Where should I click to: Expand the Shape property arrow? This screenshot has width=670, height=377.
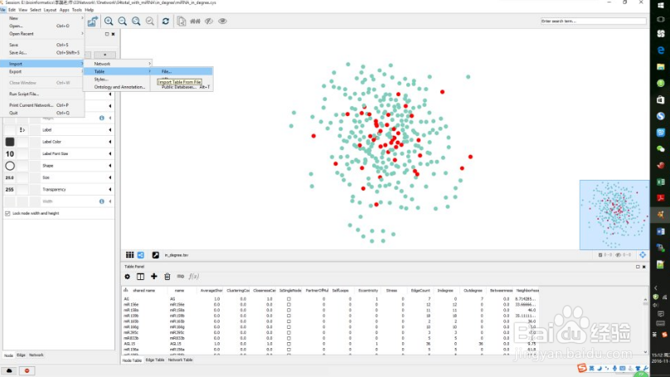click(110, 166)
